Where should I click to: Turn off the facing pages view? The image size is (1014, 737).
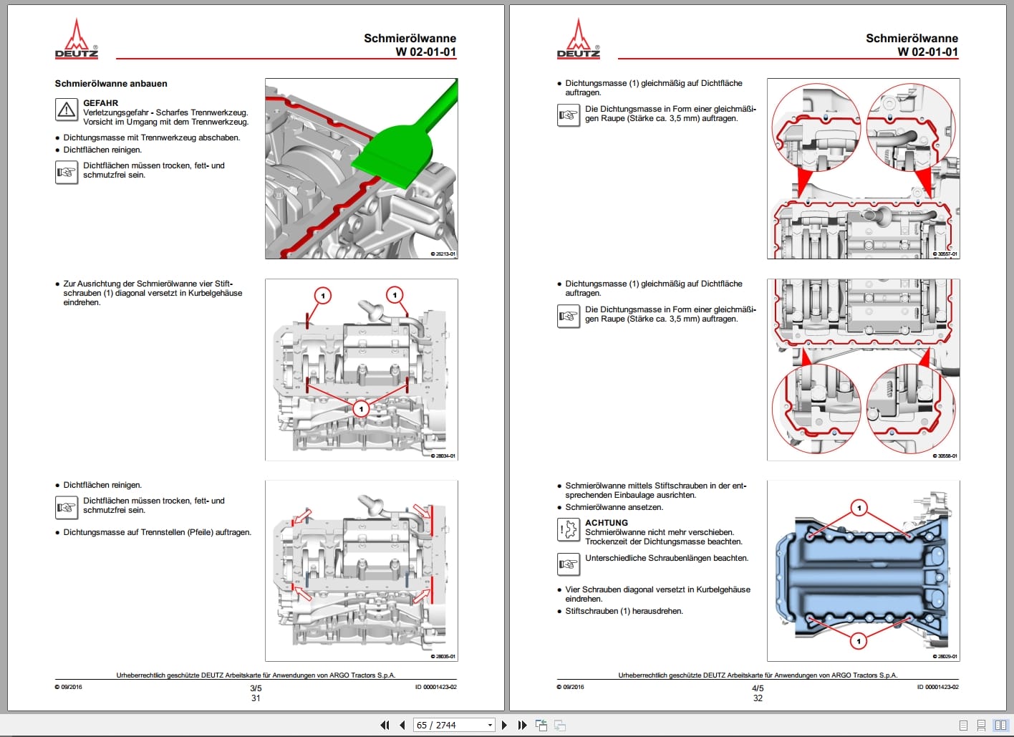point(1000,724)
